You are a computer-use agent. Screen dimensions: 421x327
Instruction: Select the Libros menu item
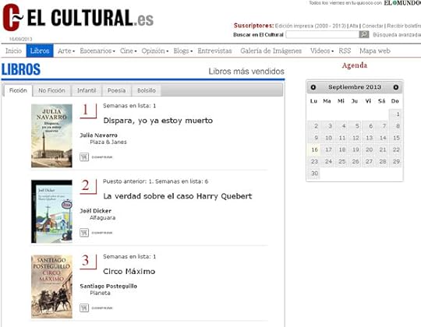click(x=40, y=51)
